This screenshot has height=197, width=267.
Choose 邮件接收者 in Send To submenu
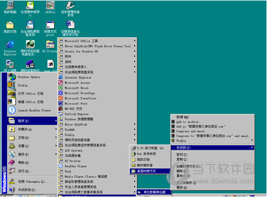pyautogui.click(x=150, y=165)
